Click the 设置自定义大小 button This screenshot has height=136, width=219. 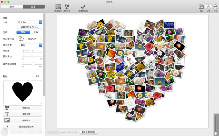pyautogui.click(x=29, y=27)
